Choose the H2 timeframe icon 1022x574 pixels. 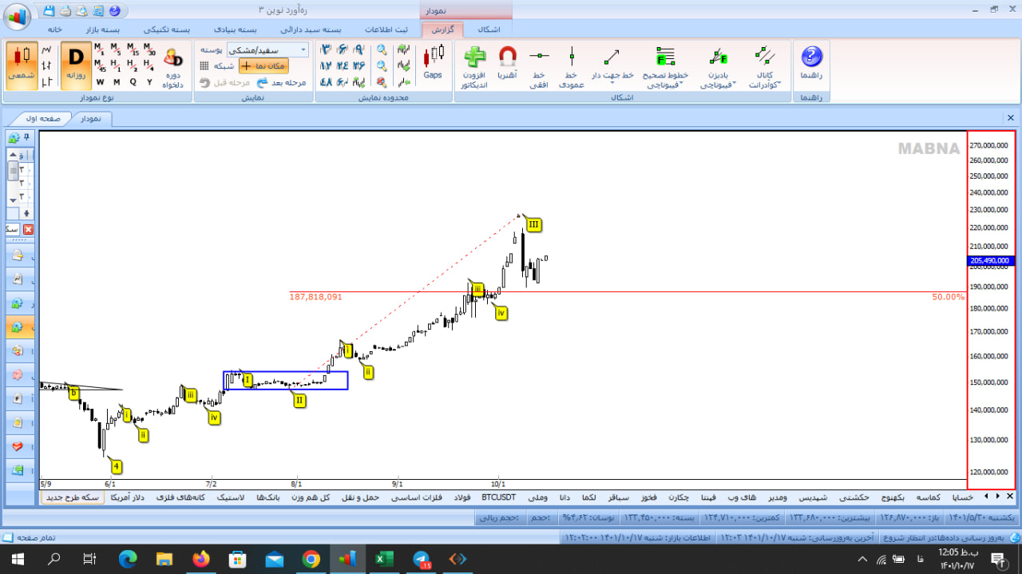click(133, 65)
